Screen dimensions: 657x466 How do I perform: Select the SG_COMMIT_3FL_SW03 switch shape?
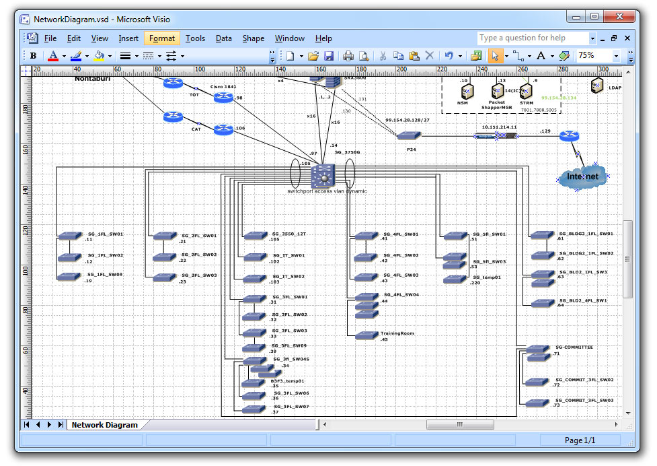click(537, 403)
